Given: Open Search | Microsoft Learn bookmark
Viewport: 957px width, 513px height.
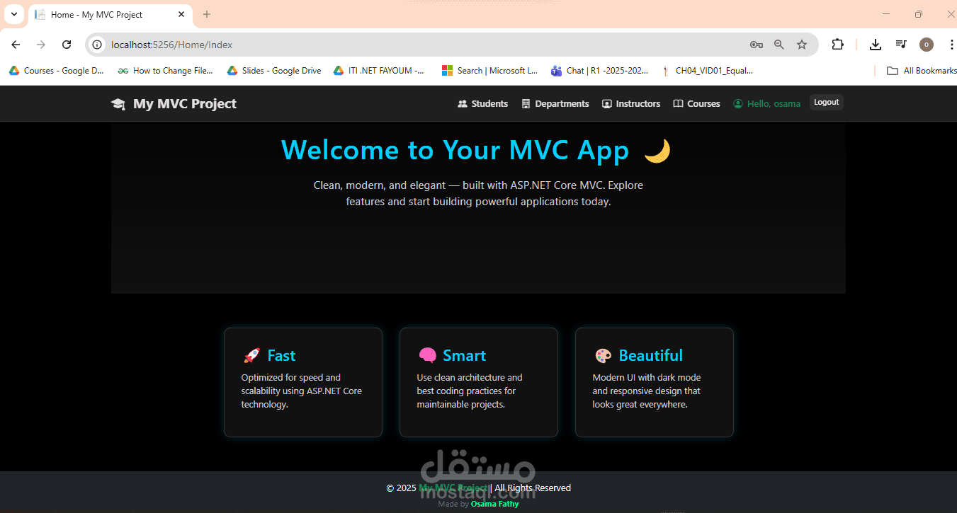Looking at the screenshot, I should (489, 71).
